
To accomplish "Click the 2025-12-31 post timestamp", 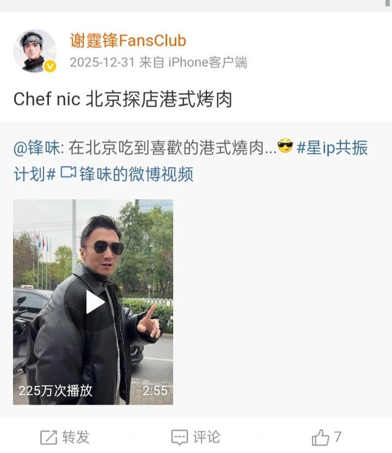I will 102,62.
